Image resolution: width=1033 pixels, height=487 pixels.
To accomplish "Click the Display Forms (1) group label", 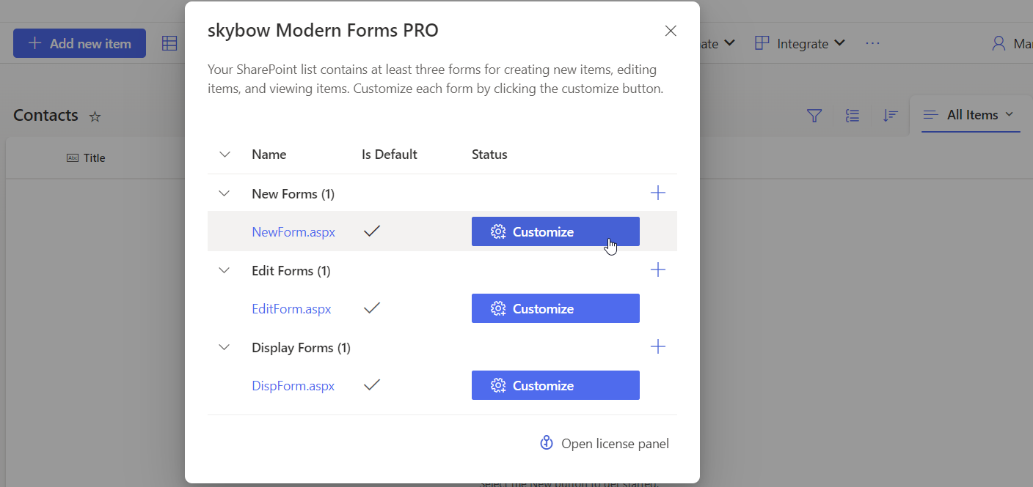I will point(301,347).
